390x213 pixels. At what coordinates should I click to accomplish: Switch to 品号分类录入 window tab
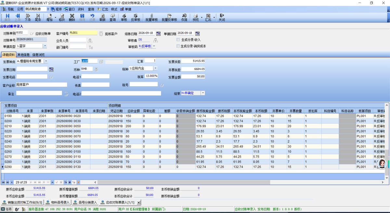click(x=84, y=202)
